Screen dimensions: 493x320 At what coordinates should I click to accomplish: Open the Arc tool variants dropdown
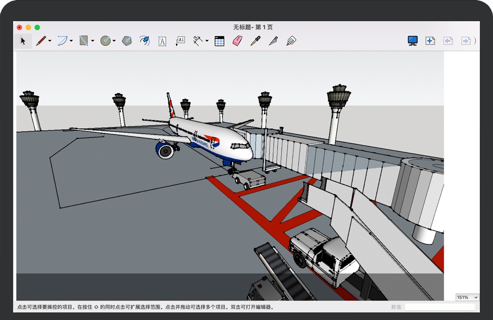[x=71, y=41]
